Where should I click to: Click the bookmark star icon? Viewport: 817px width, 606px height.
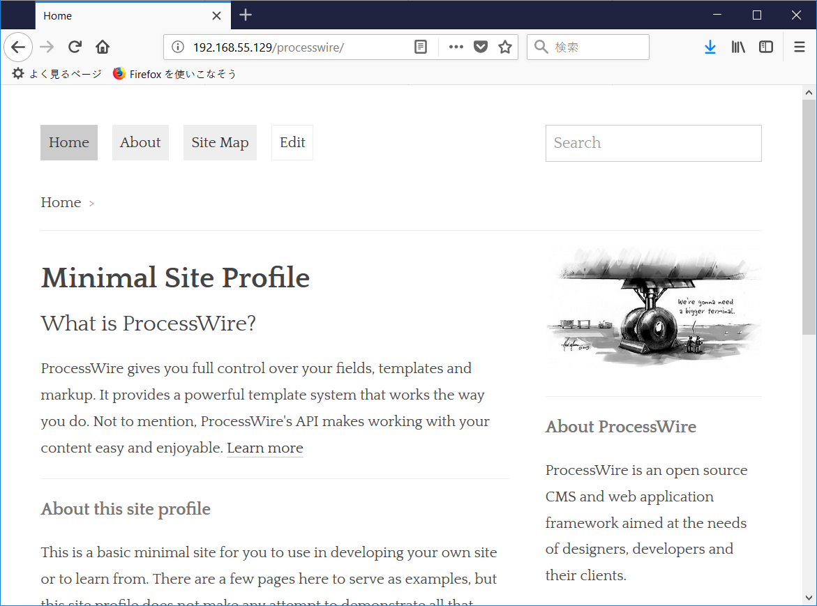[504, 47]
